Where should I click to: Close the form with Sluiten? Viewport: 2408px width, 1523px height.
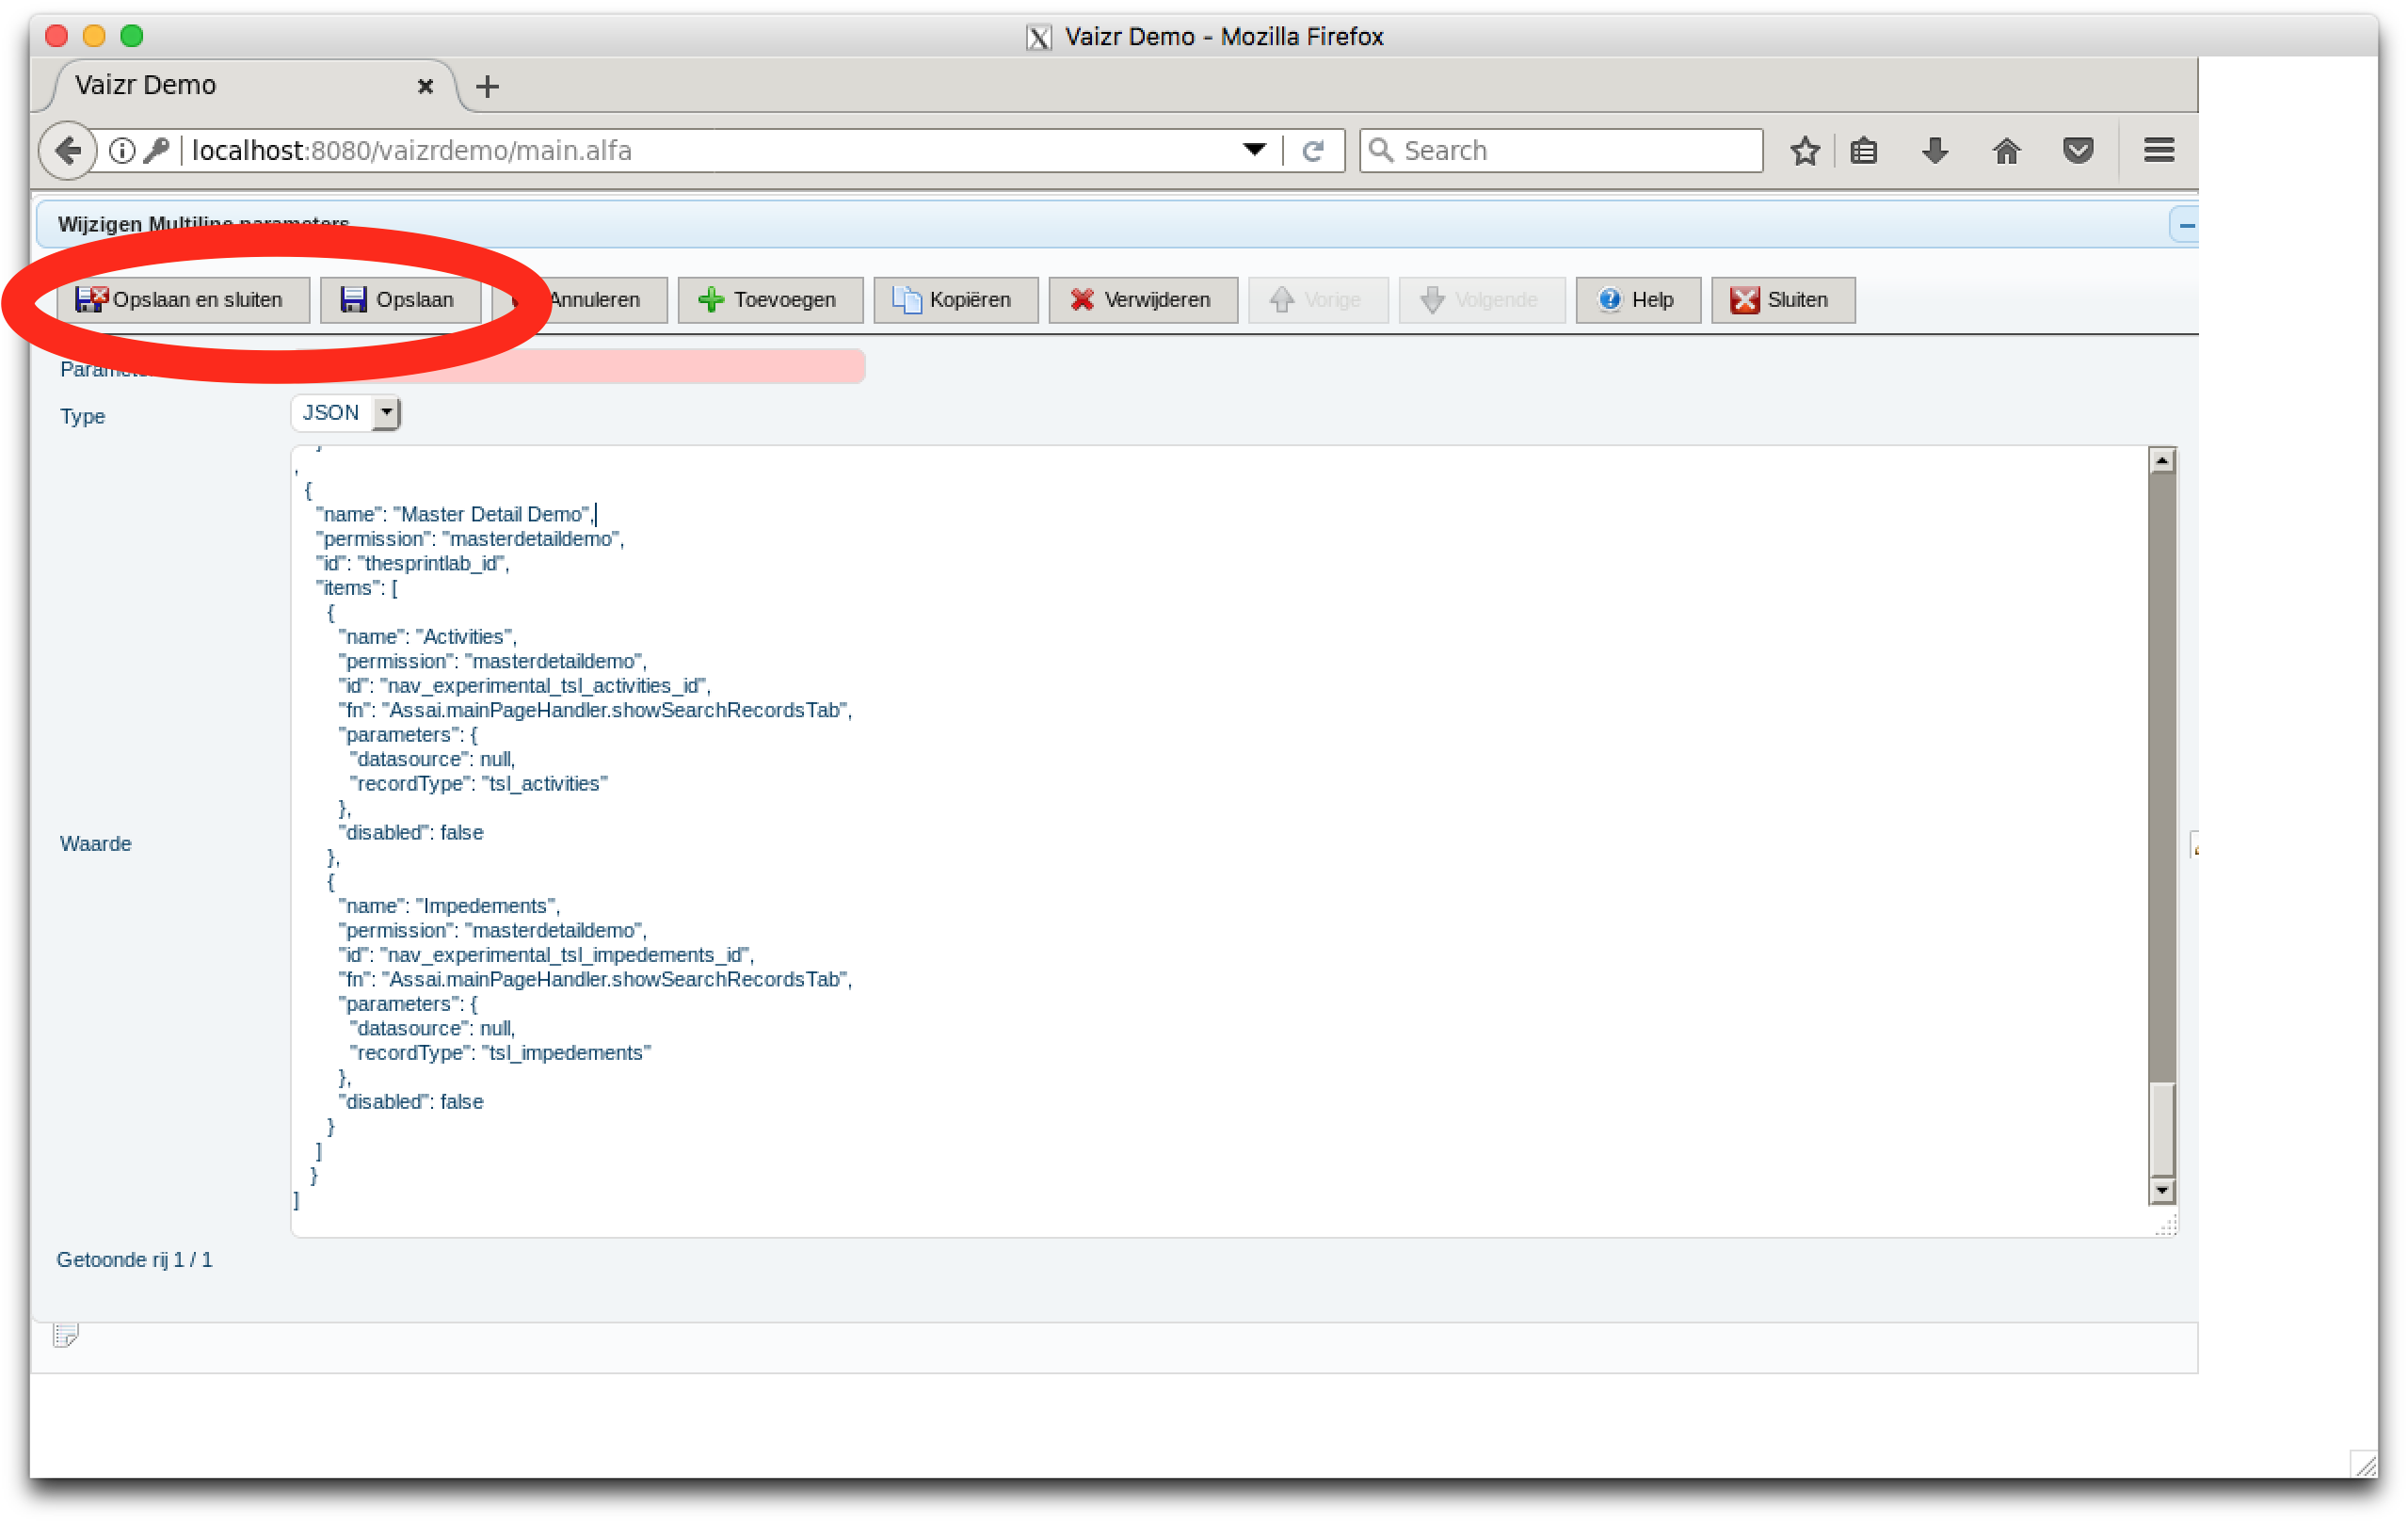coord(1783,300)
